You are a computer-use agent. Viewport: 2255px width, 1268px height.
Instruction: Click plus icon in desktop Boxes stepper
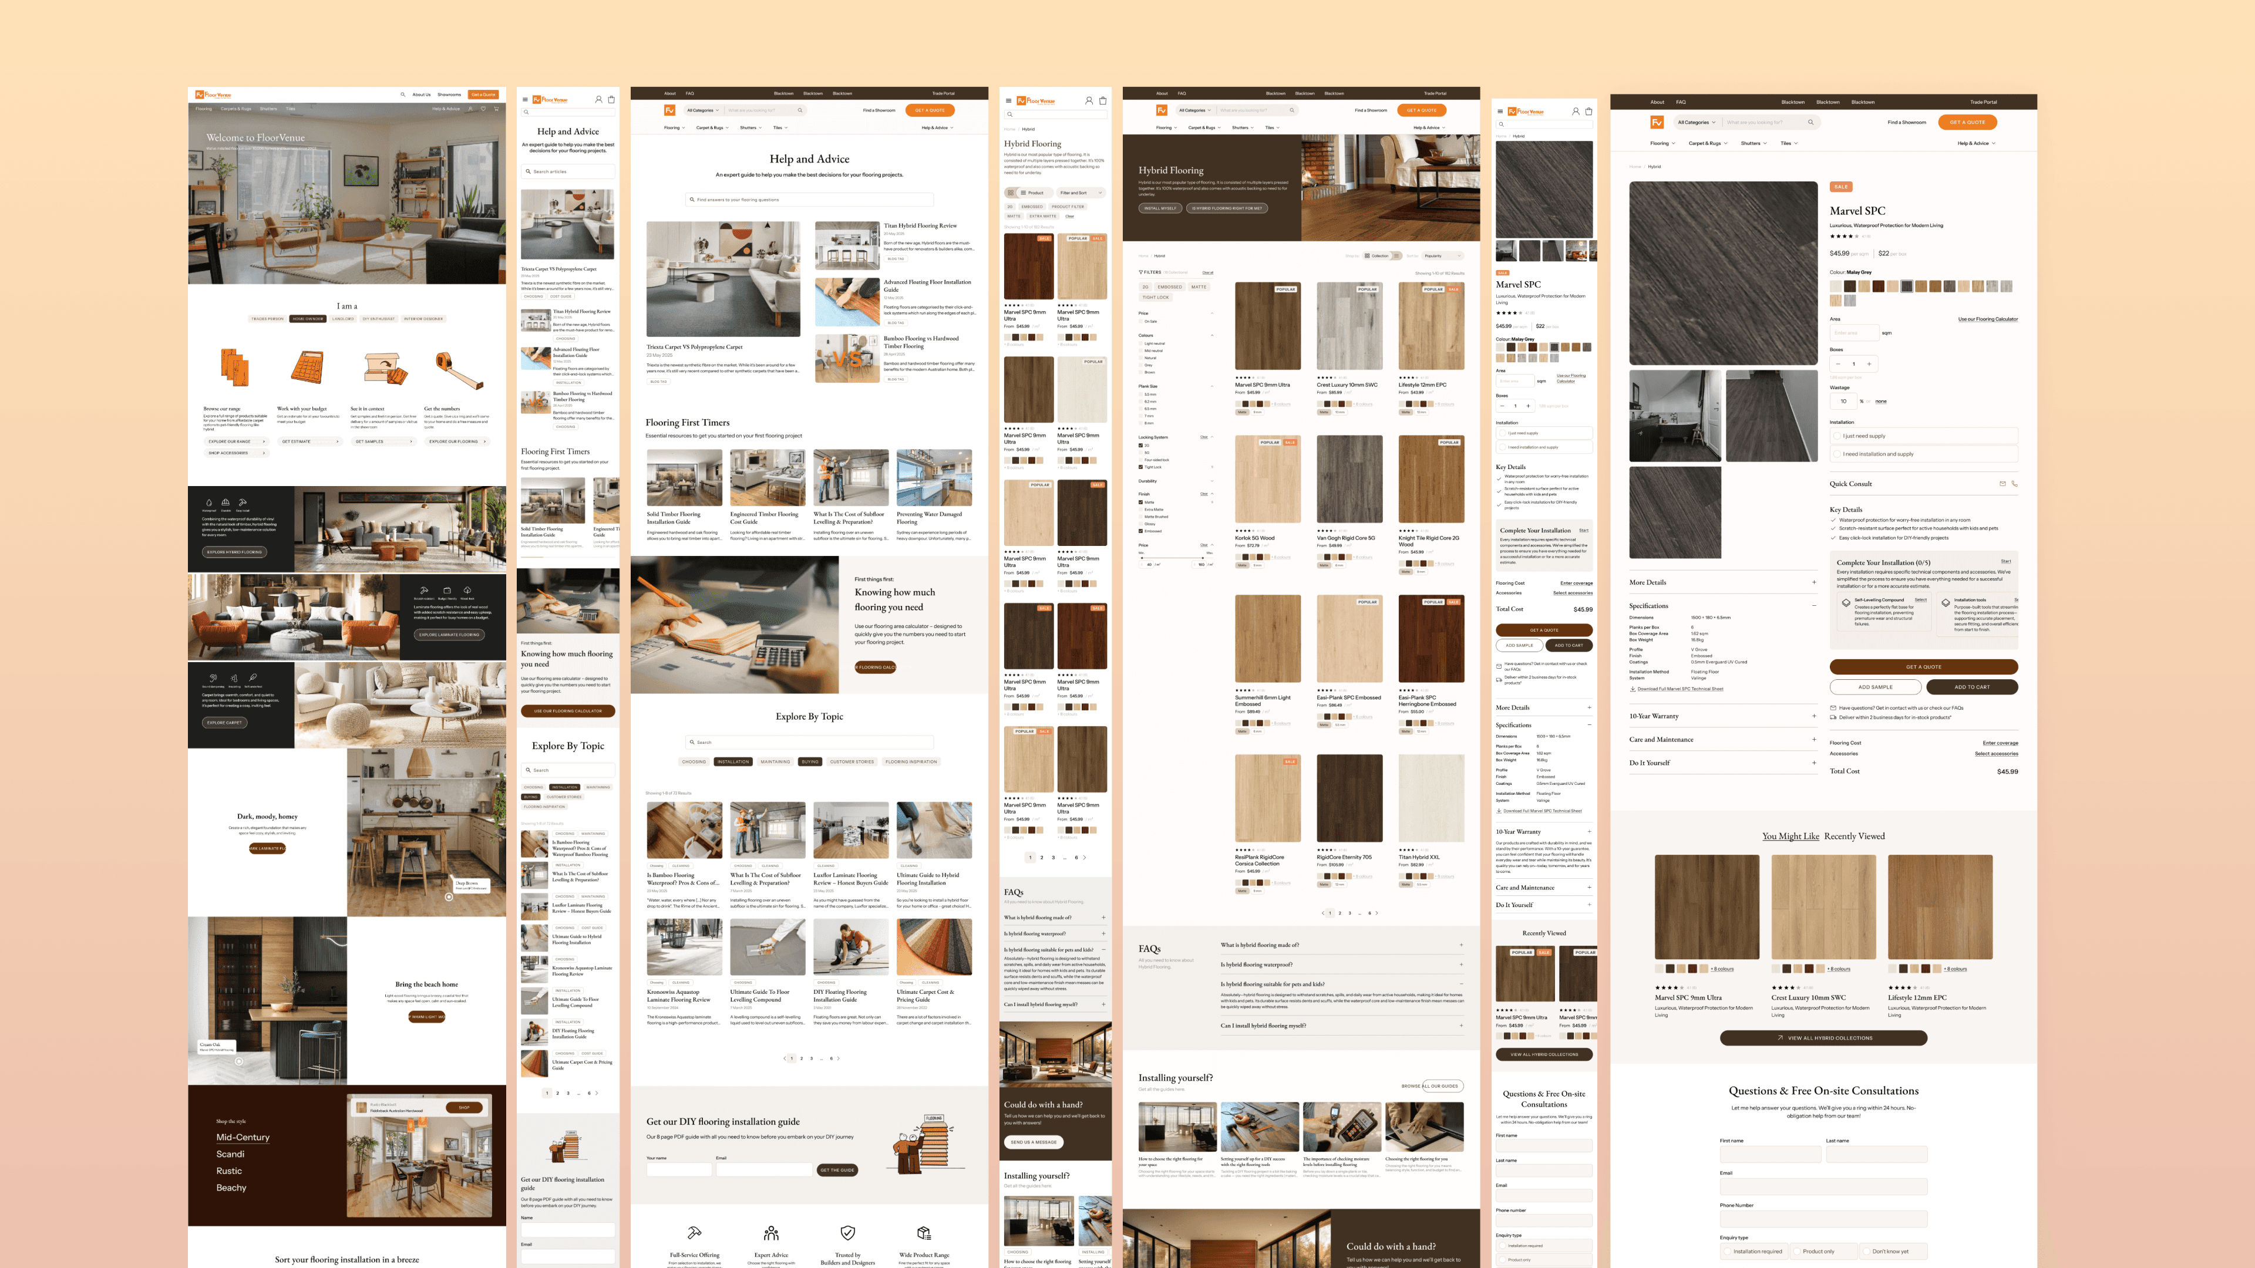(x=1869, y=364)
